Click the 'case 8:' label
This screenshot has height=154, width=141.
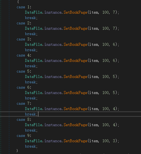24,120
